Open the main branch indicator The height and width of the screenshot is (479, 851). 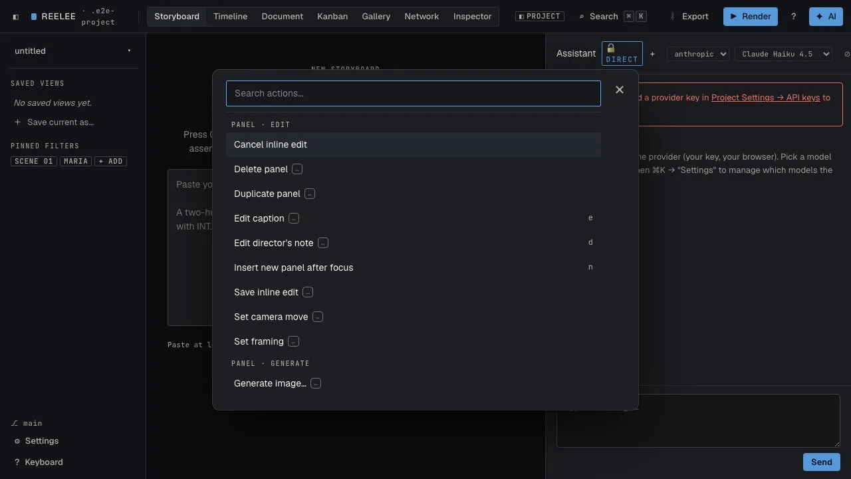click(27, 423)
